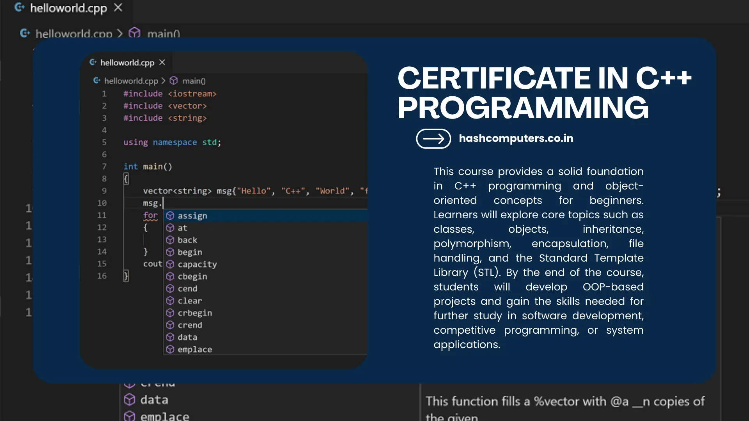749x421 pixels.
Task: Choose the capacity suggestion from the list
Action: (x=197, y=264)
